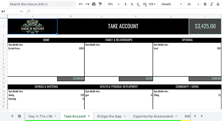
Task: Click the Redo arrow icon
Action: click(87, 4)
